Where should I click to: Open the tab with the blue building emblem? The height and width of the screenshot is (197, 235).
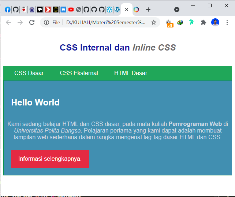coord(32,10)
